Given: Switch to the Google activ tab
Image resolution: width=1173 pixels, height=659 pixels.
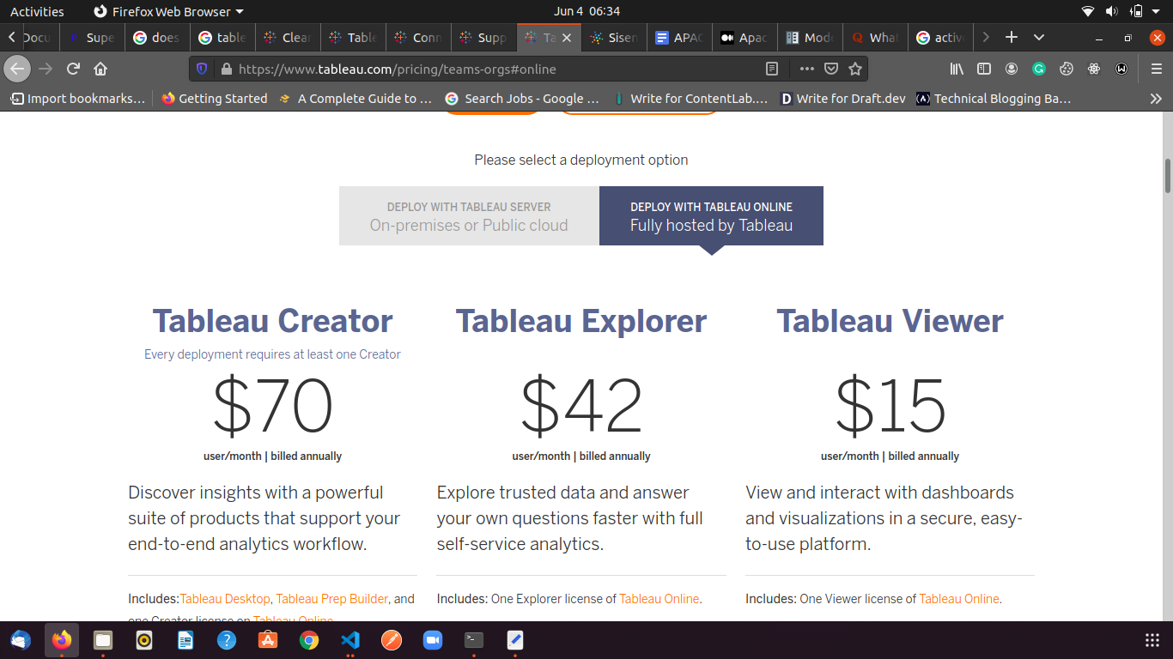Looking at the screenshot, I should click(940, 38).
